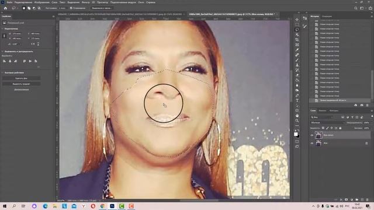
Task: Open layer filter kind dropdown
Action: 321,117
